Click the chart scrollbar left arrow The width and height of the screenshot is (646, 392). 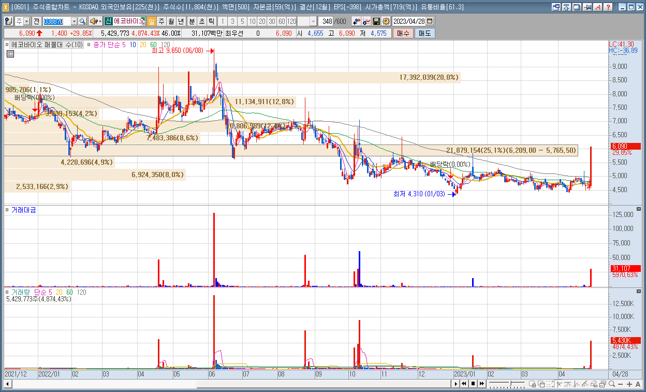coord(8,384)
